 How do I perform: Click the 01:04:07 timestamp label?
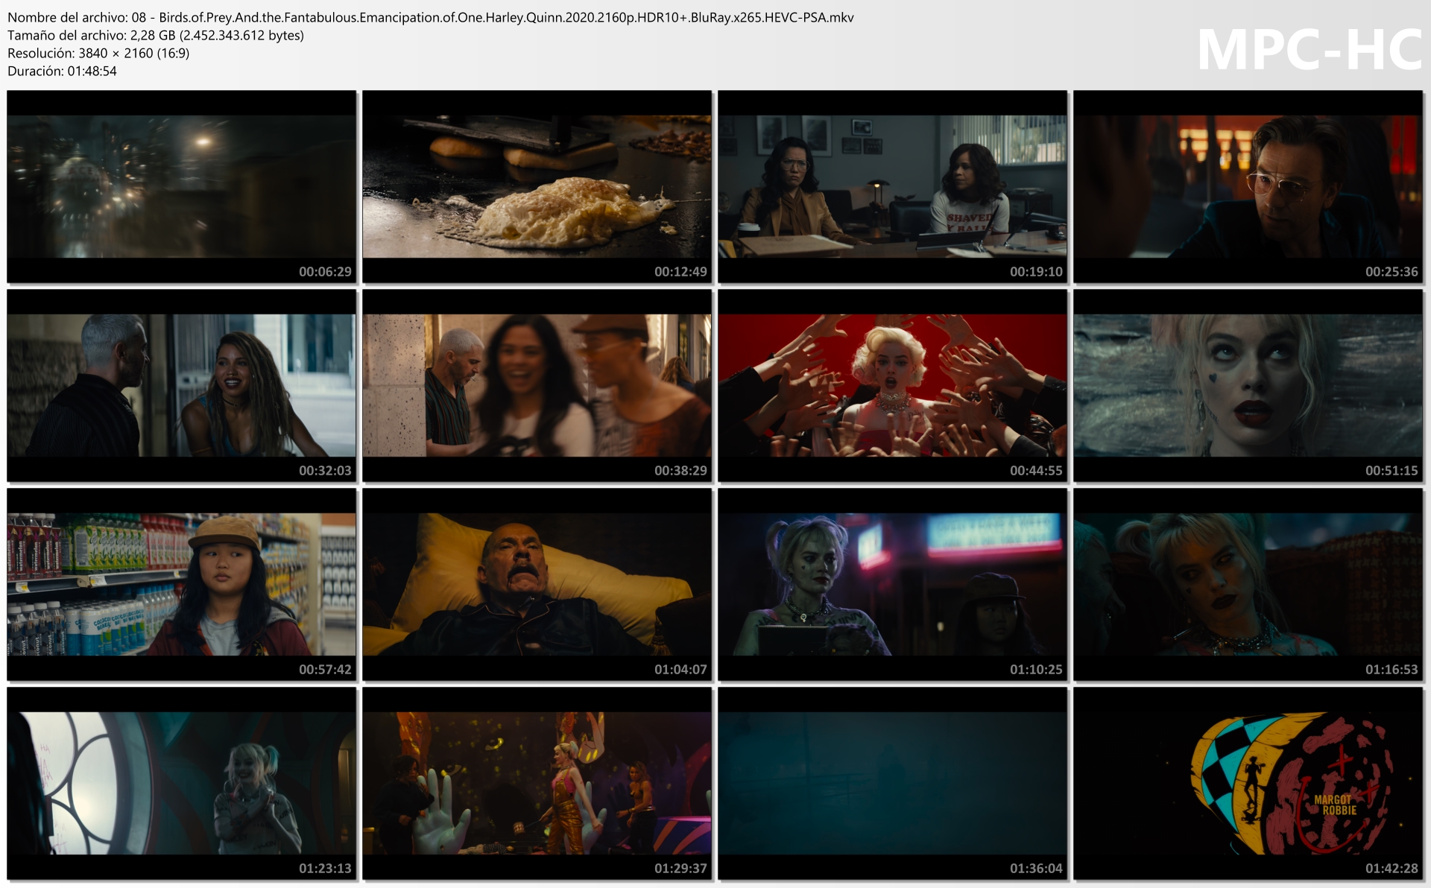tap(680, 670)
